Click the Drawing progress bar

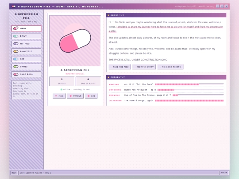pos(198,95)
